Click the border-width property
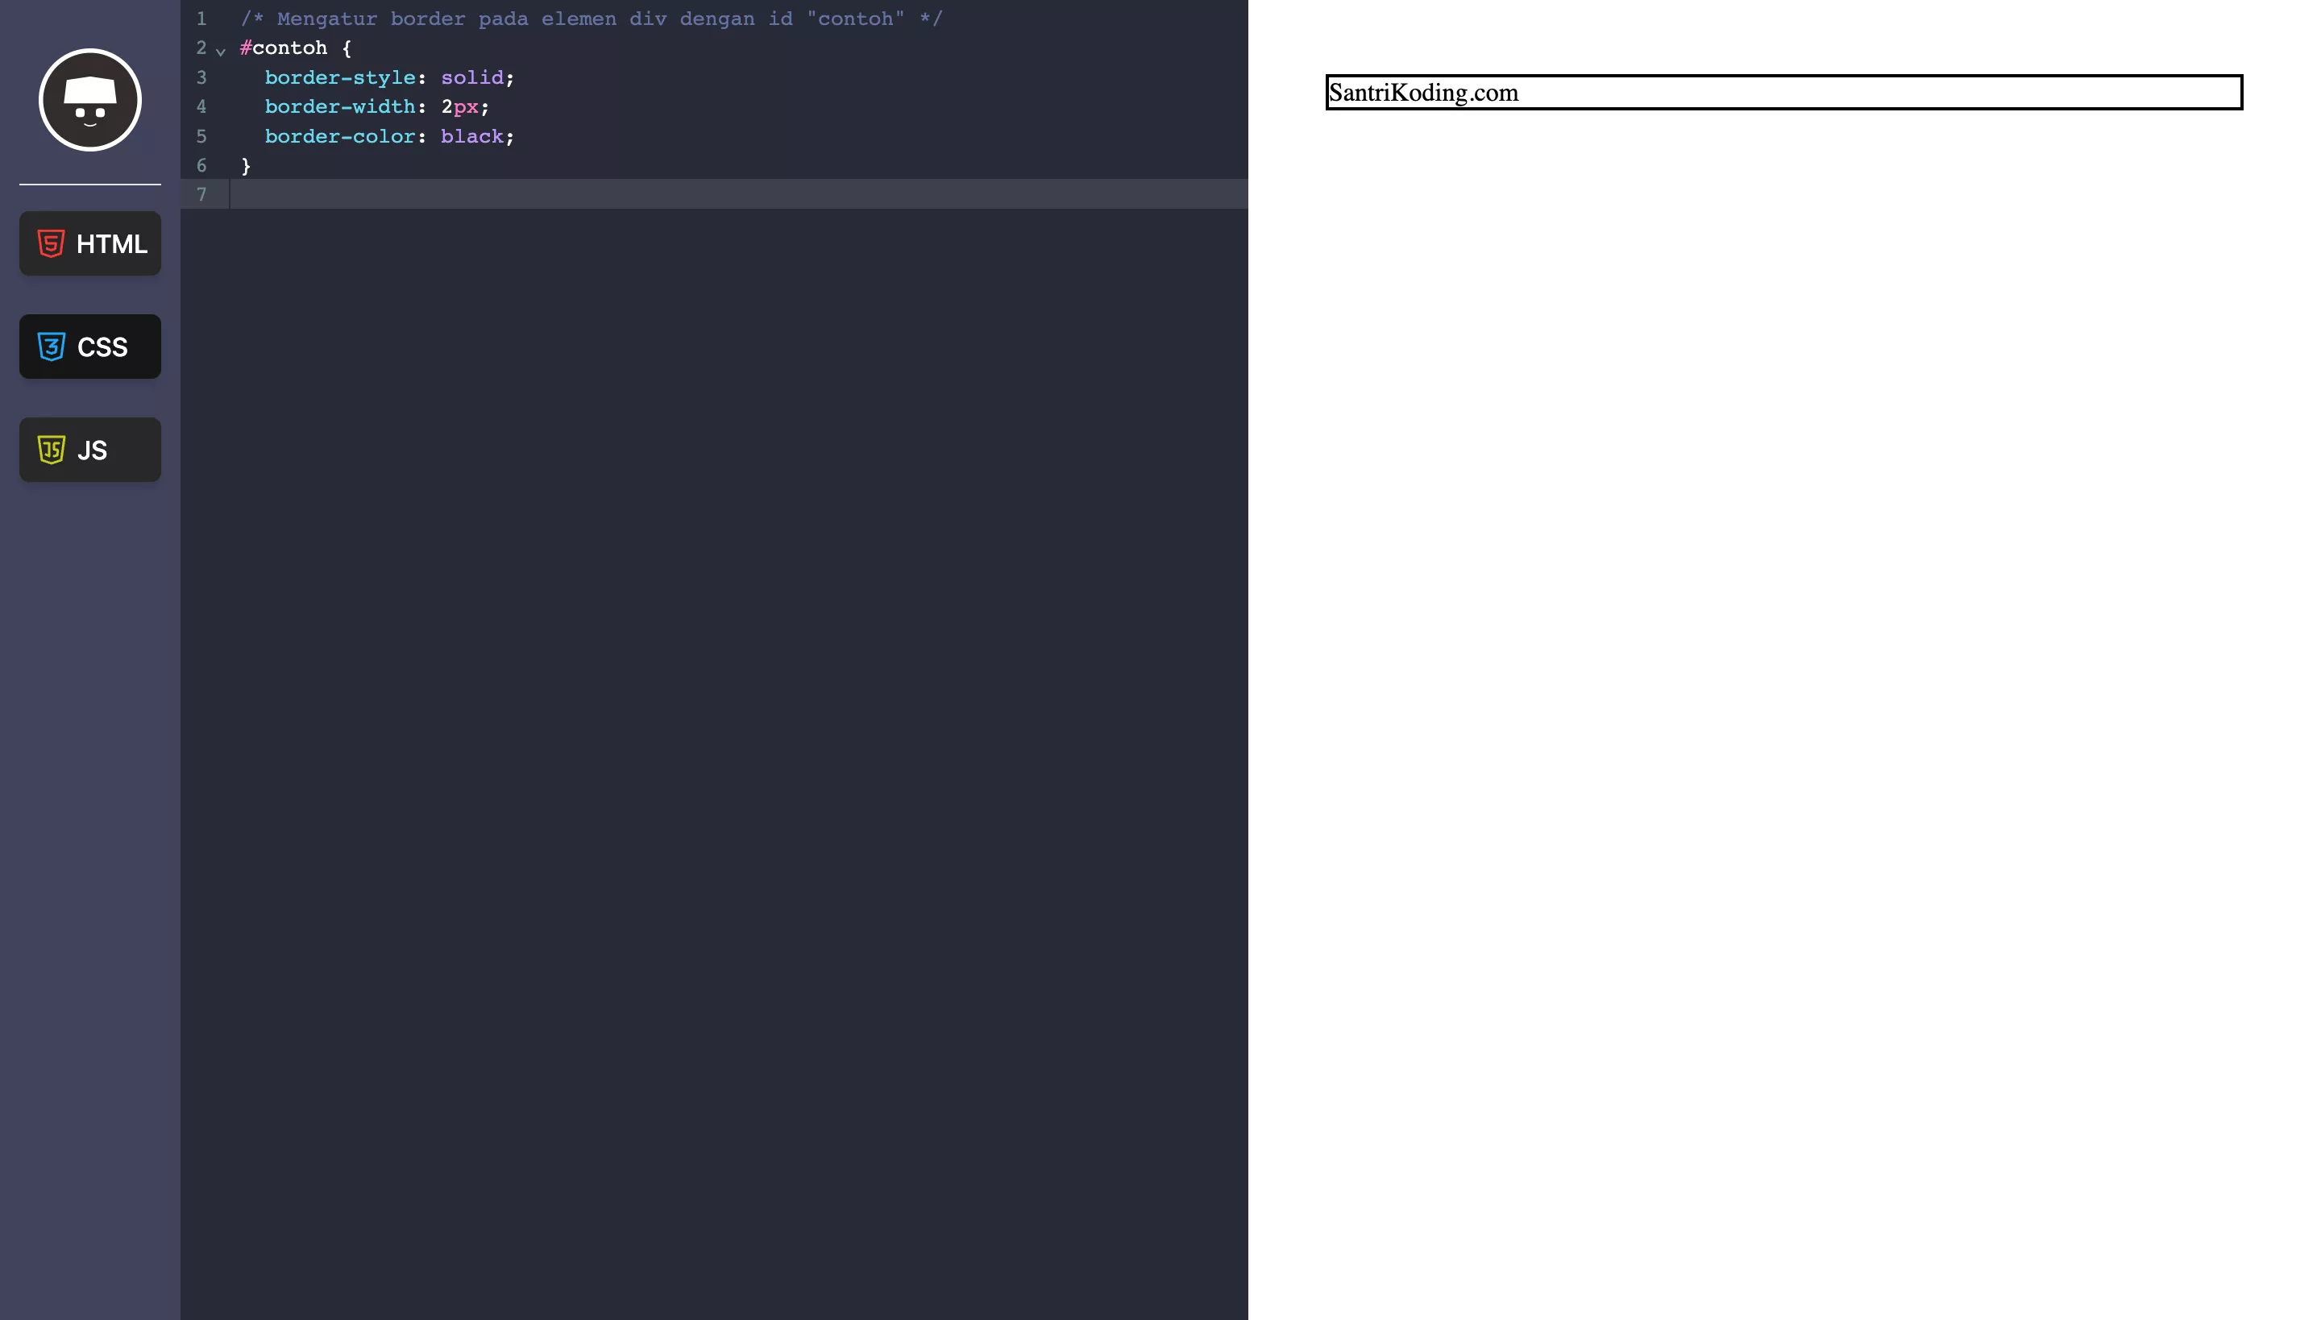 [340, 107]
